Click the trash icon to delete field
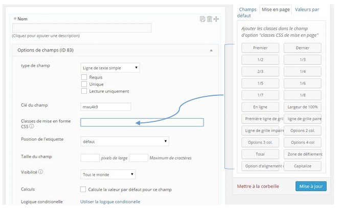This screenshot has height=208, width=338. (209, 19)
